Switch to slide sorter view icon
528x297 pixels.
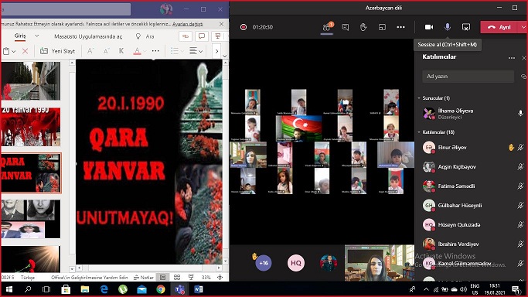point(177,277)
